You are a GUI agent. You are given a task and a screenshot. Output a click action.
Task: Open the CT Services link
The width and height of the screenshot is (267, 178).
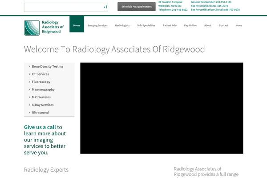pyautogui.click(x=40, y=74)
